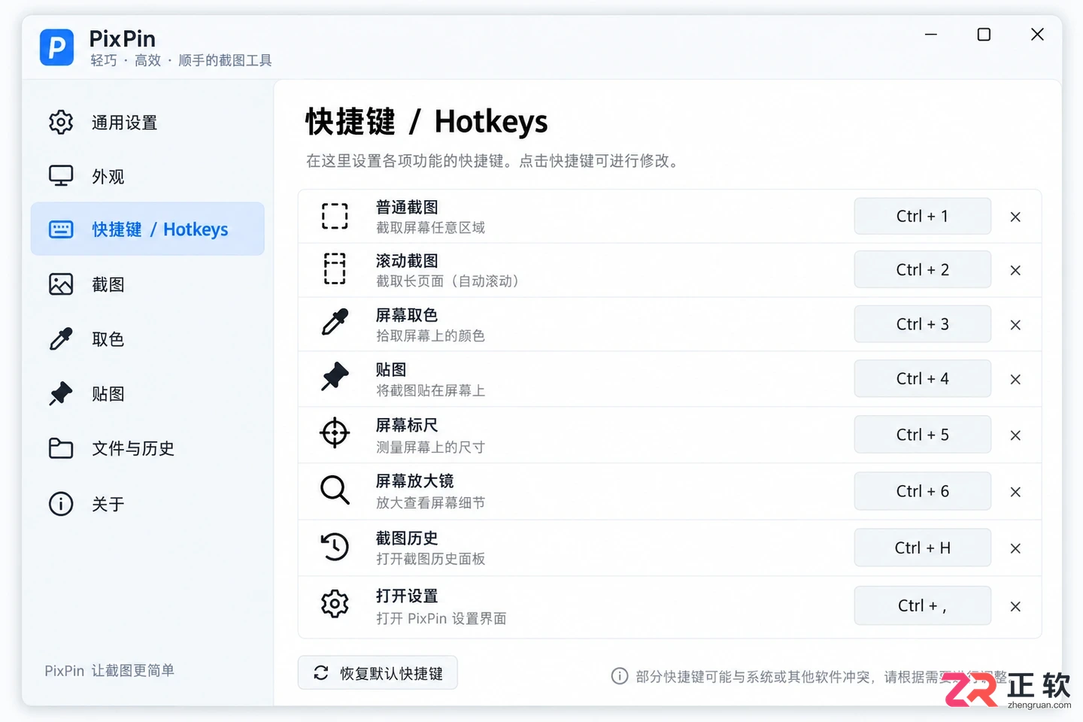Open 文件与历史 section

(147, 448)
